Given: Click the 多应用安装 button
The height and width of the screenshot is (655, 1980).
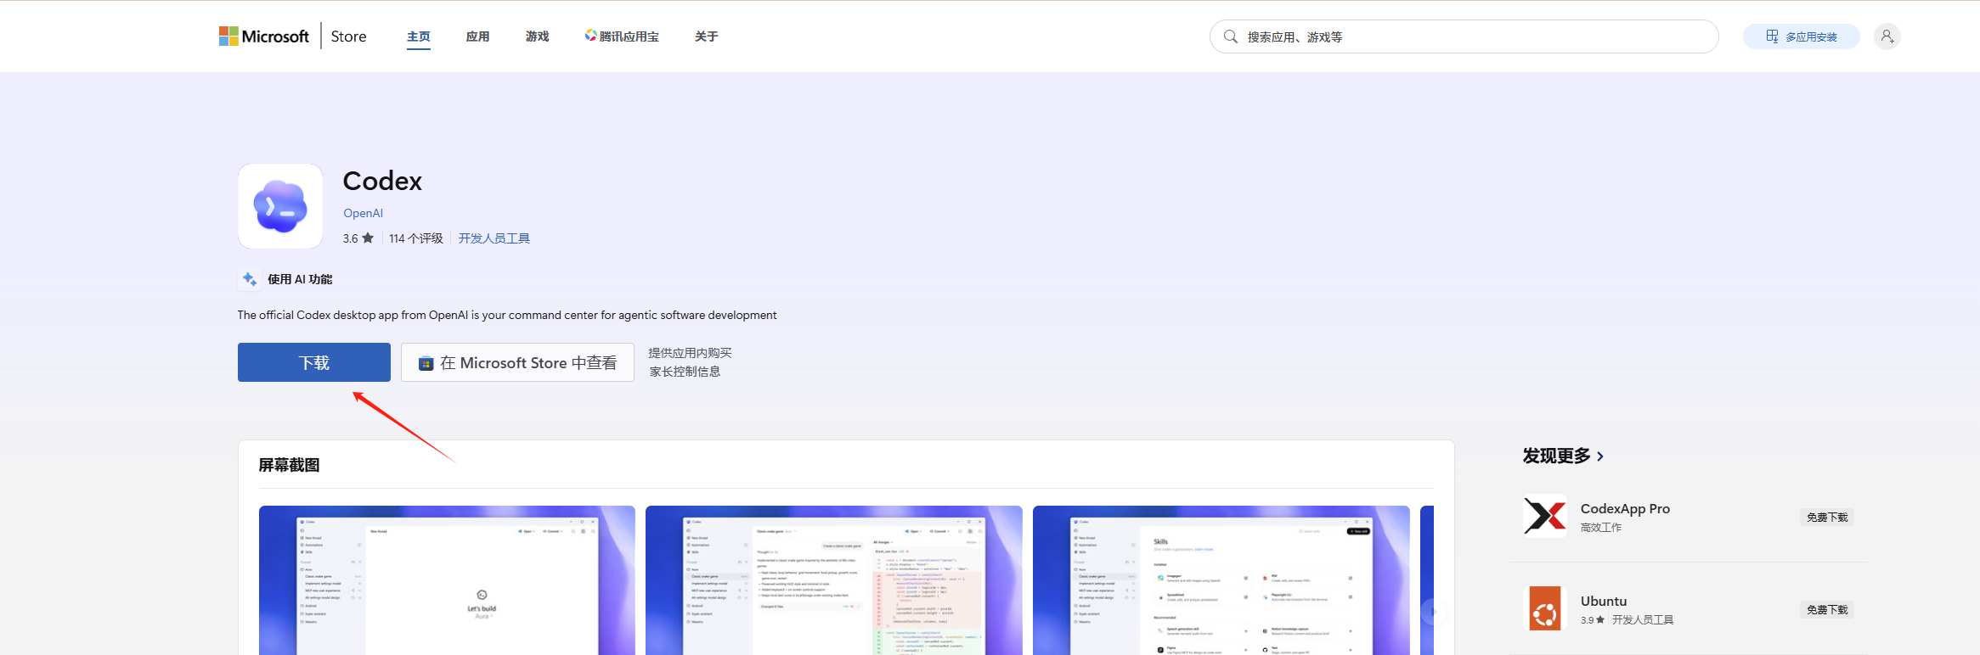Looking at the screenshot, I should [x=1802, y=36].
